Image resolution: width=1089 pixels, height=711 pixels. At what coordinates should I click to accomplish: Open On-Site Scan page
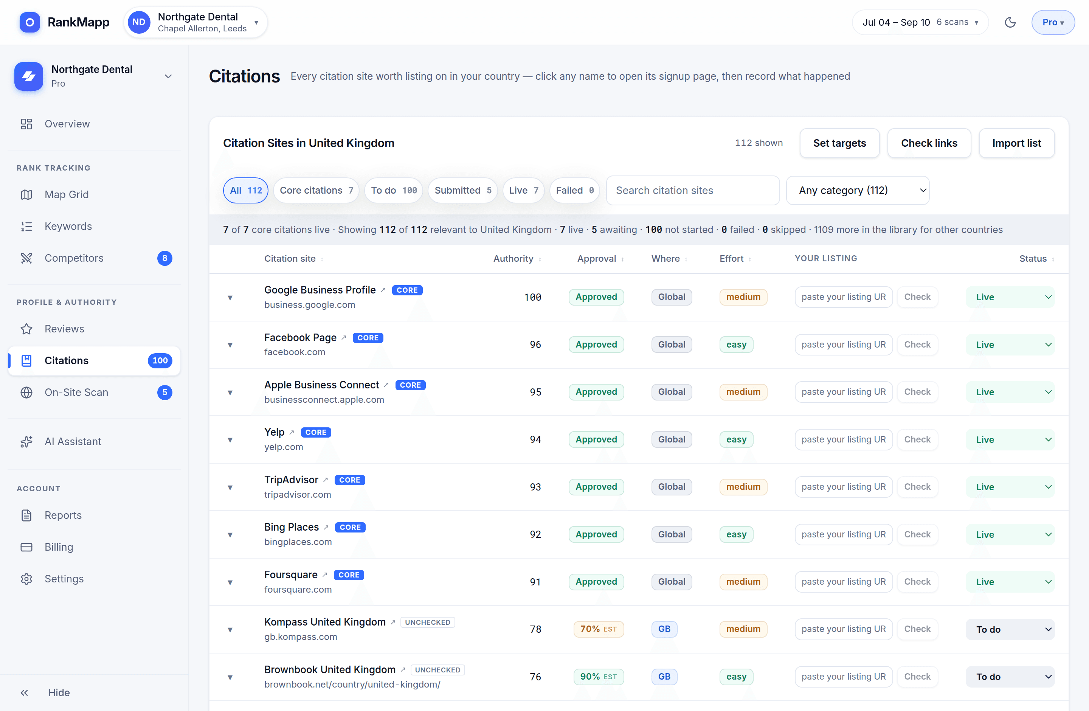click(x=94, y=392)
